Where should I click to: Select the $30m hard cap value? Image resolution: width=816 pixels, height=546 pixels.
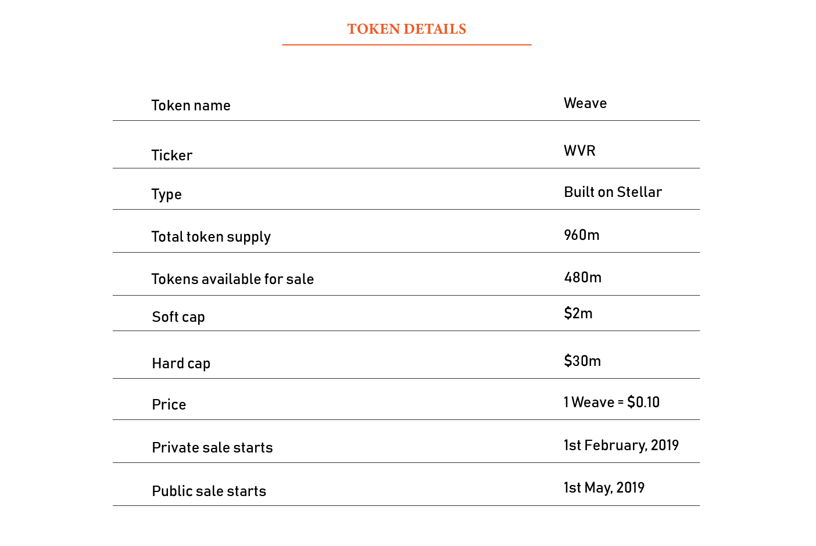582,361
